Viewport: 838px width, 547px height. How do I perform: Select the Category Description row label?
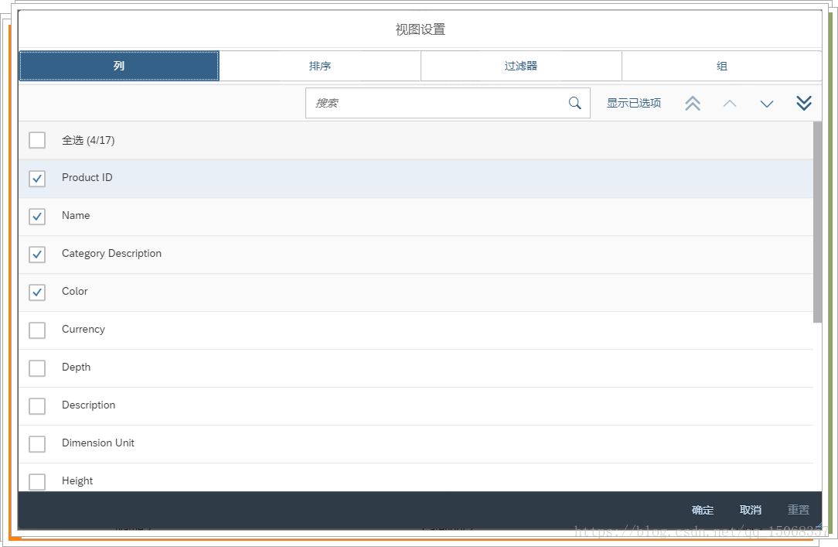111,254
